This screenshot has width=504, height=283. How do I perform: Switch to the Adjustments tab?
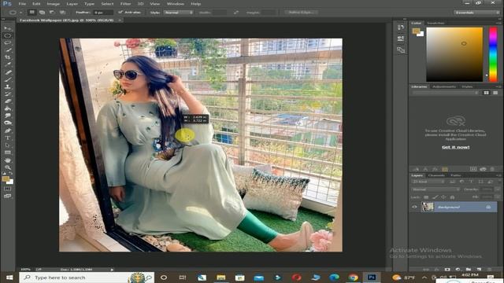coord(444,86)
